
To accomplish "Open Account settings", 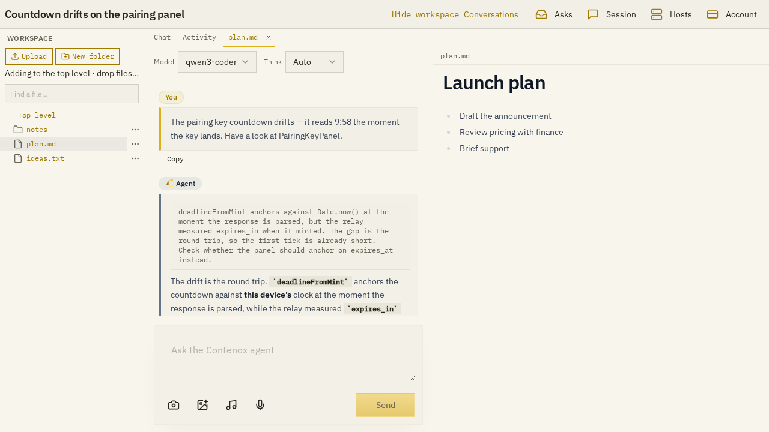I will click(x=732, y=14).
